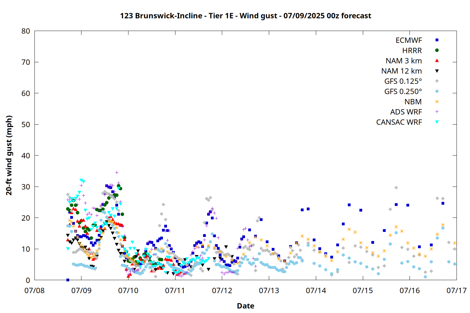
Task: Click the light blue GFS 0.250° legend marker
Action: [x=437, y=91]
